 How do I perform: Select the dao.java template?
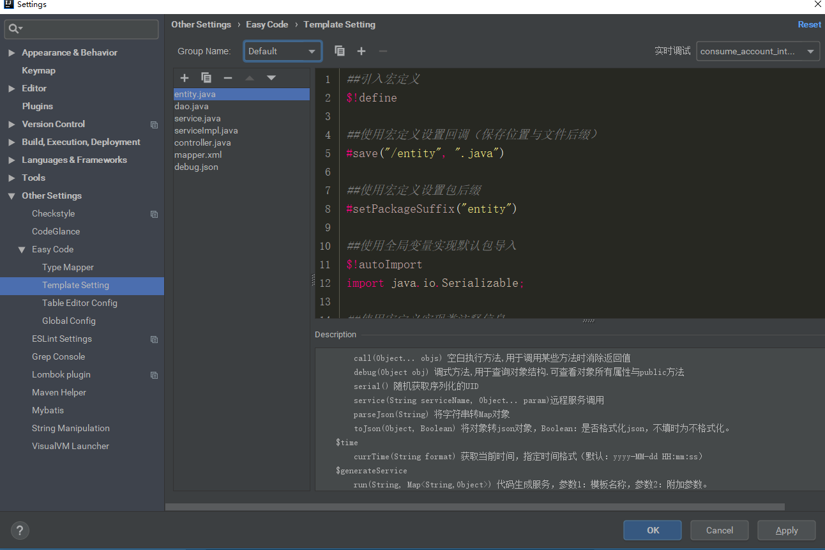[241, 106]
